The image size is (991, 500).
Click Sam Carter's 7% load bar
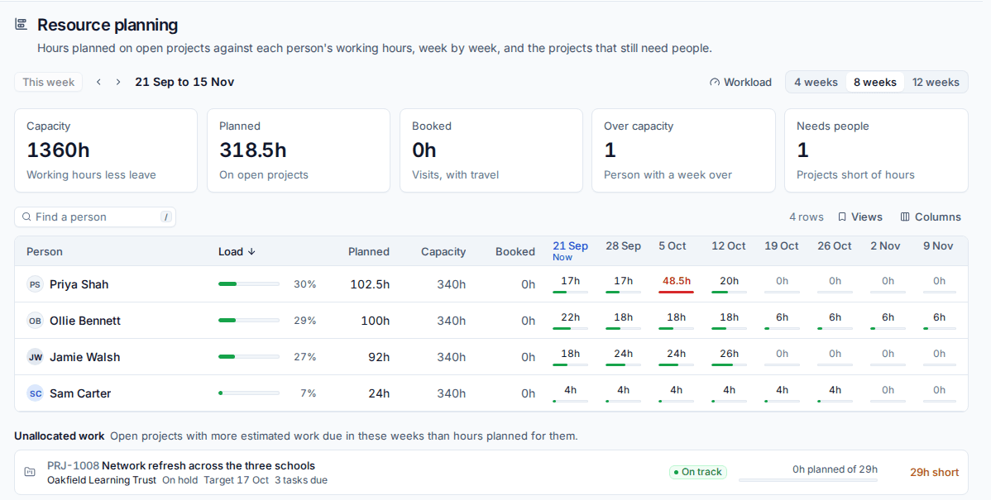[x=249, y=393]
